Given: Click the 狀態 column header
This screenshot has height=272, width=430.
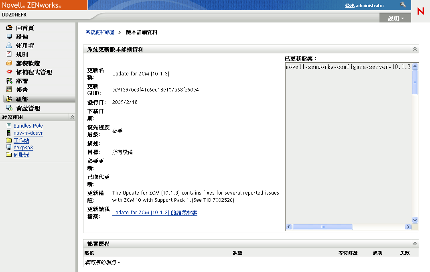Looking at the screenshot, I should [238, 252].
